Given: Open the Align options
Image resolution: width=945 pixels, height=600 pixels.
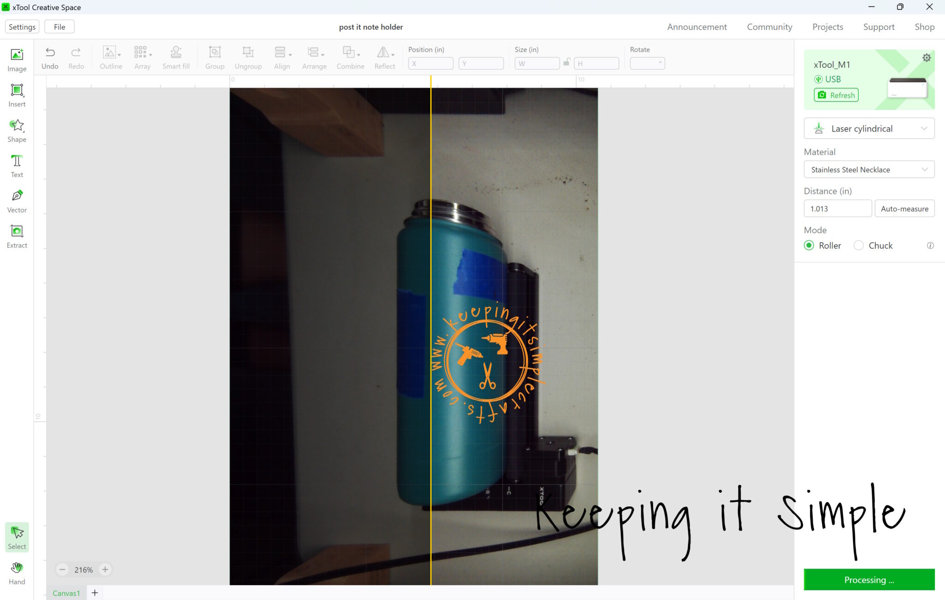Looking at the screenshot, I should point(282,58).
